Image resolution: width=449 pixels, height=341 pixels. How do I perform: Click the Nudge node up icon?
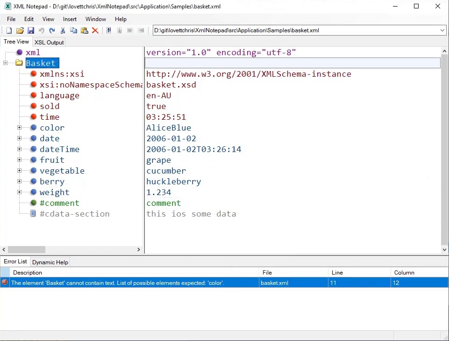pos(108,30)
